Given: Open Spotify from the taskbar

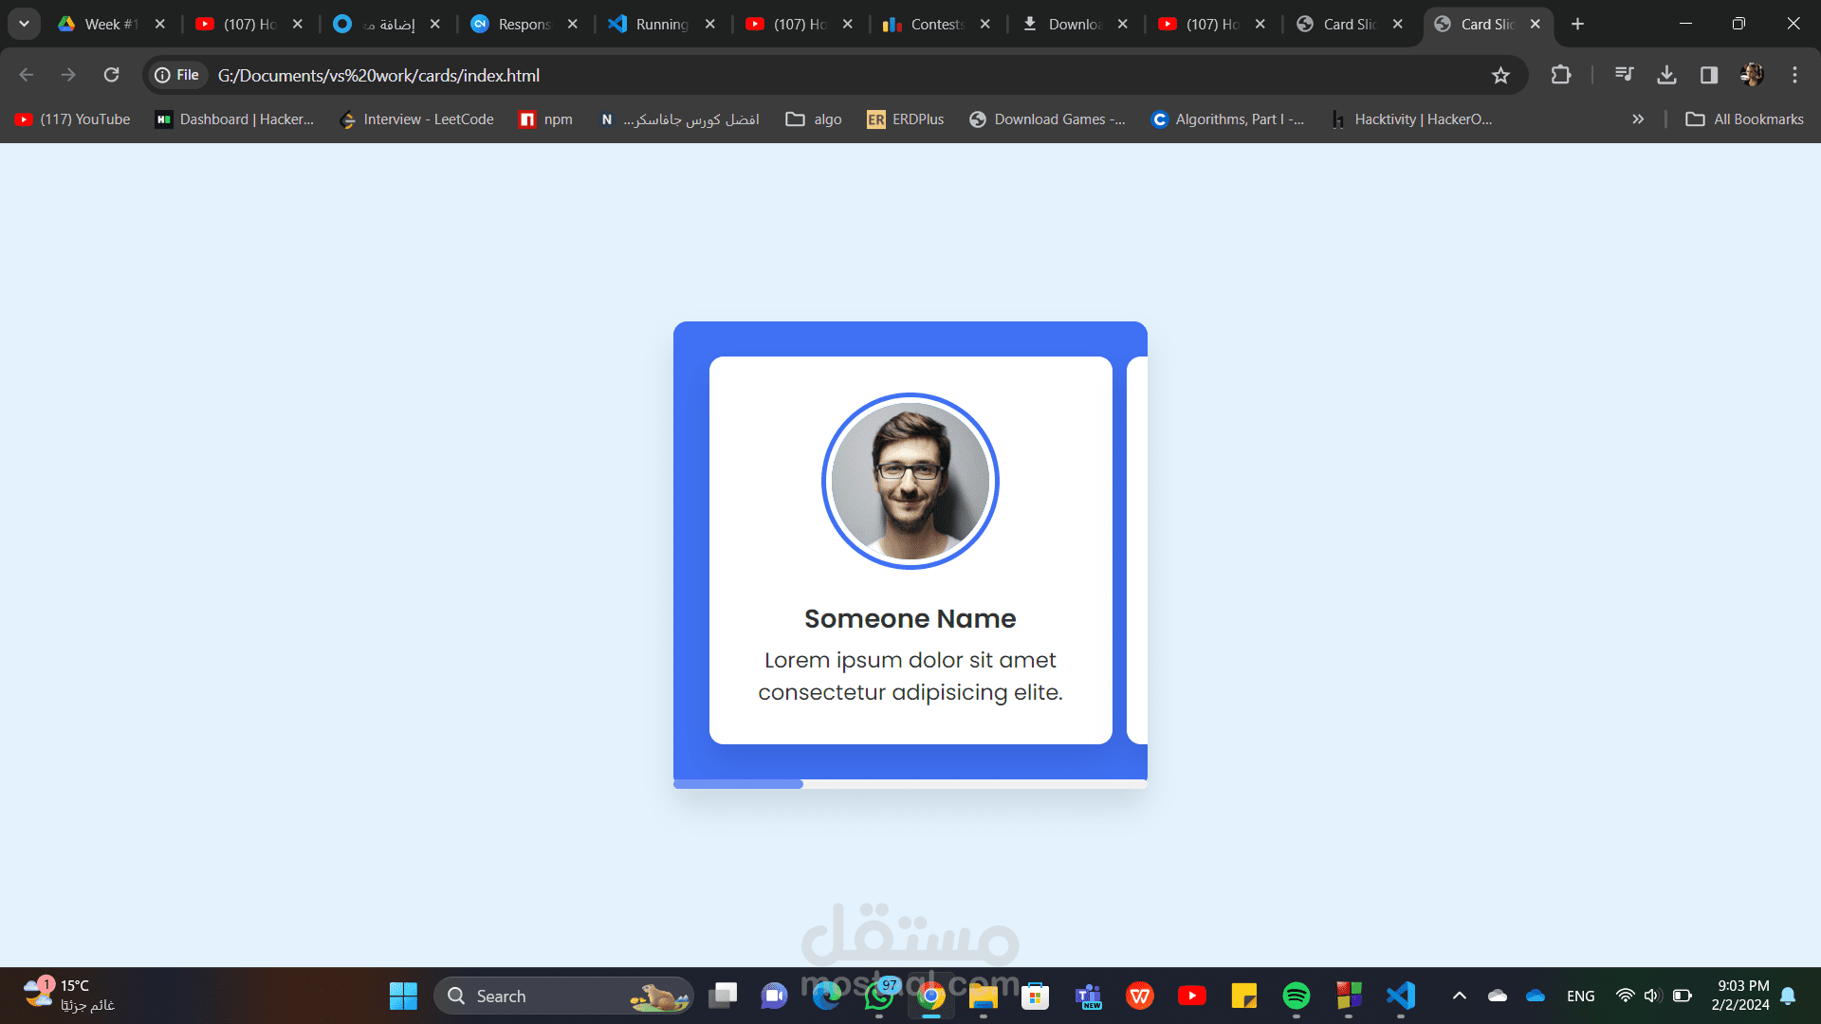Looking at the screenshot, I should [x=1296, y=996].
